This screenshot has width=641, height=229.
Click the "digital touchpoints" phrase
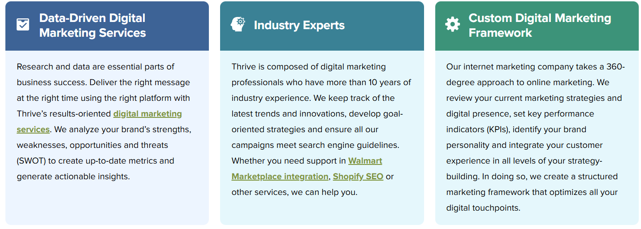pos(483,208)
